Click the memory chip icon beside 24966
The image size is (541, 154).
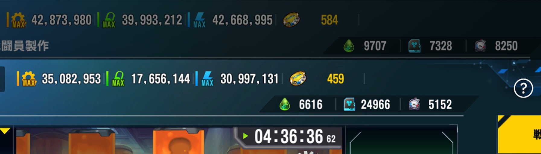[x=349, y=104]
